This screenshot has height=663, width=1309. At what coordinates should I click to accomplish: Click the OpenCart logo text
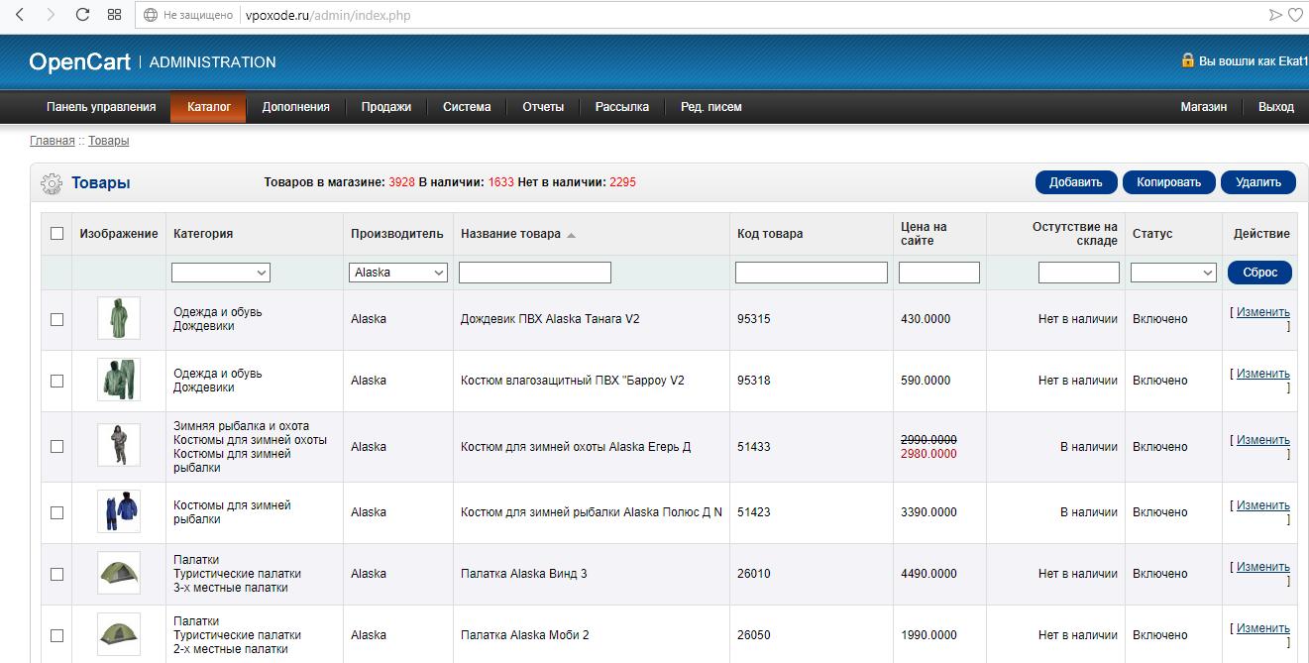click(80, 61)
